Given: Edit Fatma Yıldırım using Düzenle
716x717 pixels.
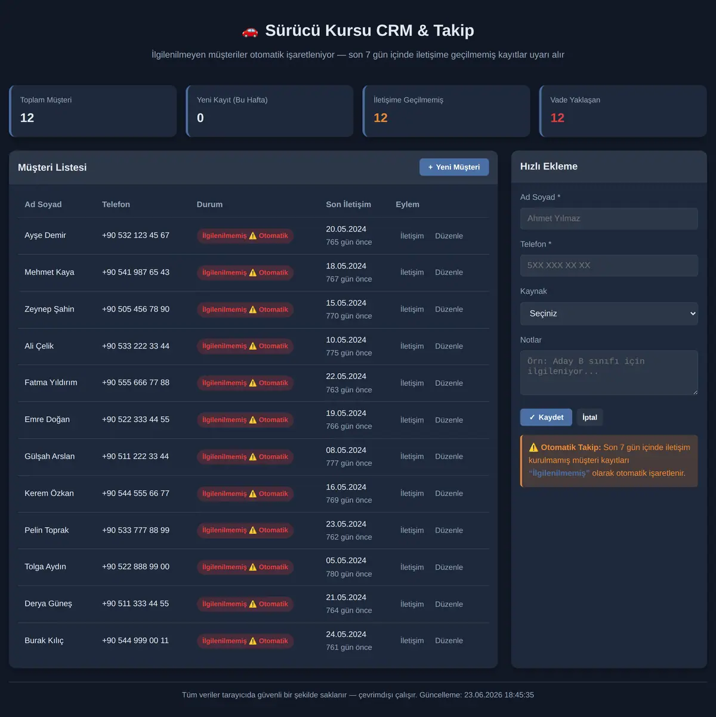Looking at the screenshot, I should pyautogui.click(x=449, y=383).
